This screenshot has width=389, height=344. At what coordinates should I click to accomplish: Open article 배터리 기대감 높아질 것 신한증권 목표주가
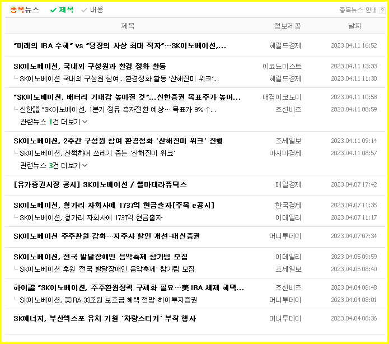pos(126,97)
